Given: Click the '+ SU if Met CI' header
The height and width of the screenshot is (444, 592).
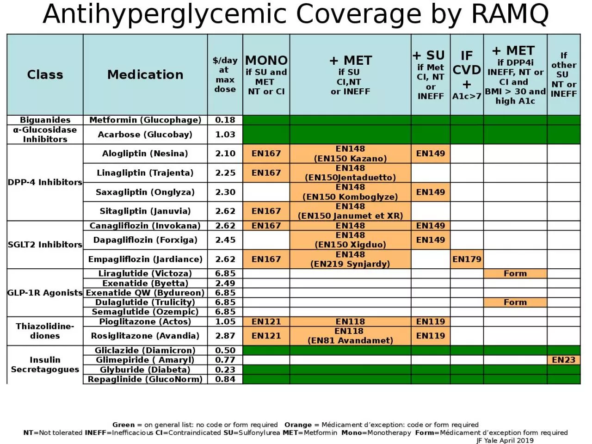Looking at the screenshot, I should click(431, 74).
